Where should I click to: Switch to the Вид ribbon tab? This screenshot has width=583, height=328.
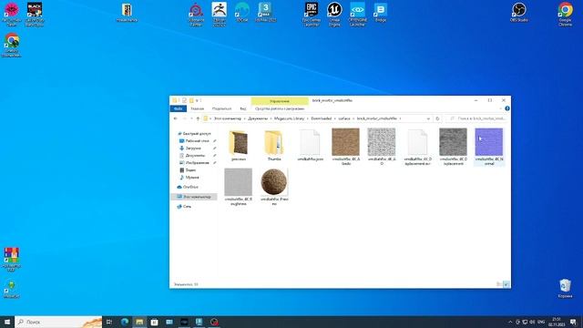[x=243, y=108]
